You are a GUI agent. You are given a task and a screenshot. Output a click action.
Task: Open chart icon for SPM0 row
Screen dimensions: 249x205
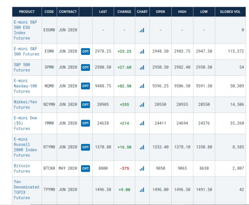(x=142, y=67)
